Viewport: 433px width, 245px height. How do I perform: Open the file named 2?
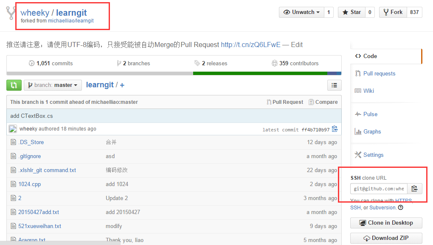click(20, 198)
